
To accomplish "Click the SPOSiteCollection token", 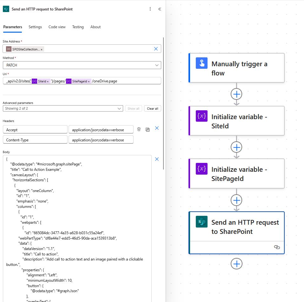I will click(25, 49).
